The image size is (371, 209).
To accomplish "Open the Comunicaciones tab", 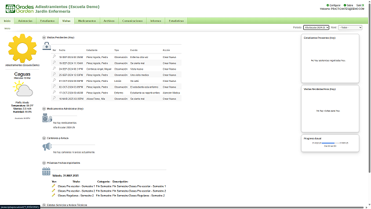I will coord(132,21).
